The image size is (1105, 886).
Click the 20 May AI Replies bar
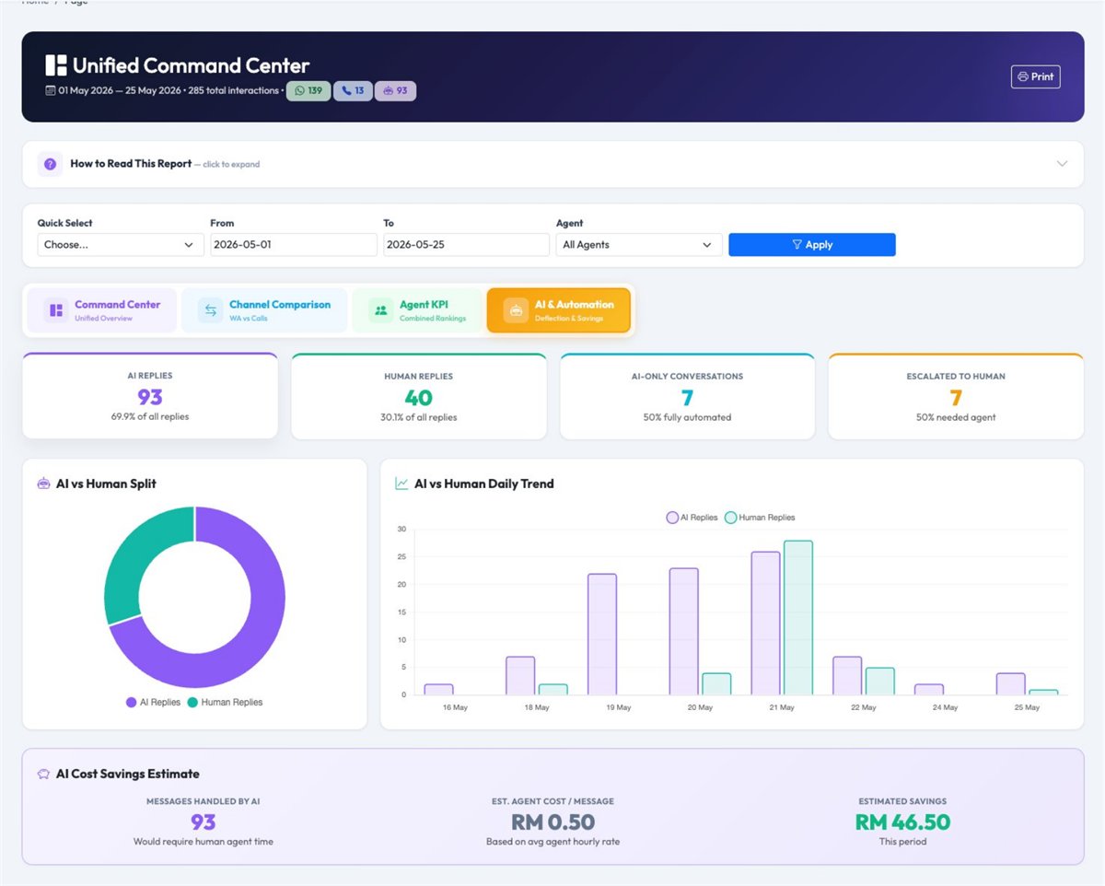pyautogui.click(x=684, y=632)
